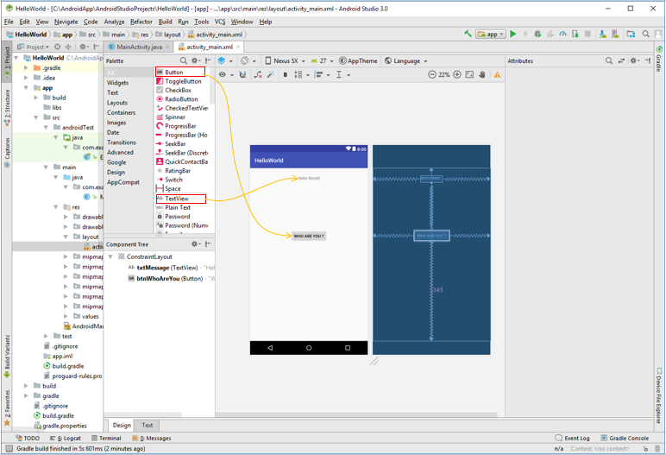Open Logcat tool window
Viewport: 666px width, 455px height.
[65, 438]
